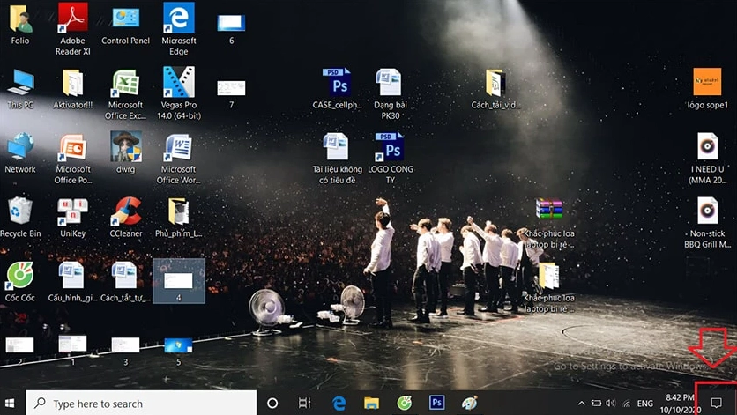Open the Control Panel desktop icon
Viewport: 737px width, 415px height.
tap(125, 25)
